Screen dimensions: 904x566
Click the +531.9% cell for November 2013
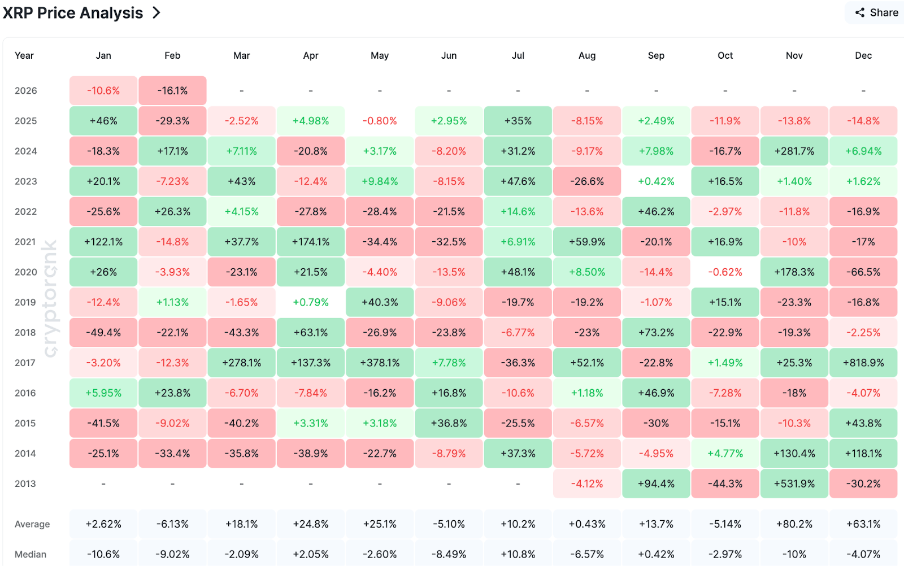[794, 484]
